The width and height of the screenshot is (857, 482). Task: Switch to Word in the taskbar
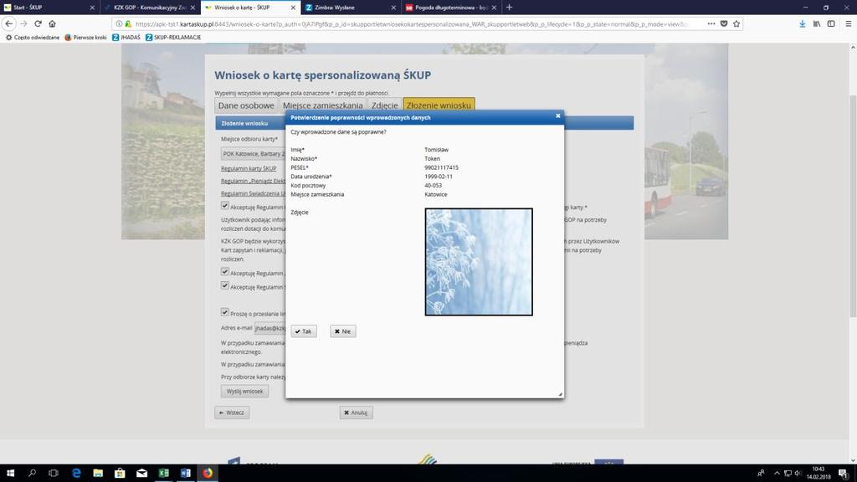pos(185,474)
